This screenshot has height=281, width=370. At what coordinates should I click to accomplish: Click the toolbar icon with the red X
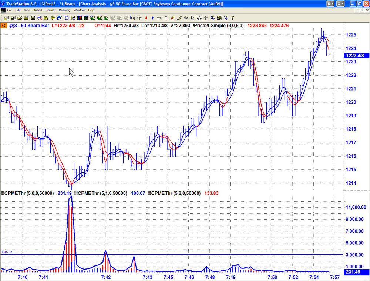coord(40,18)
